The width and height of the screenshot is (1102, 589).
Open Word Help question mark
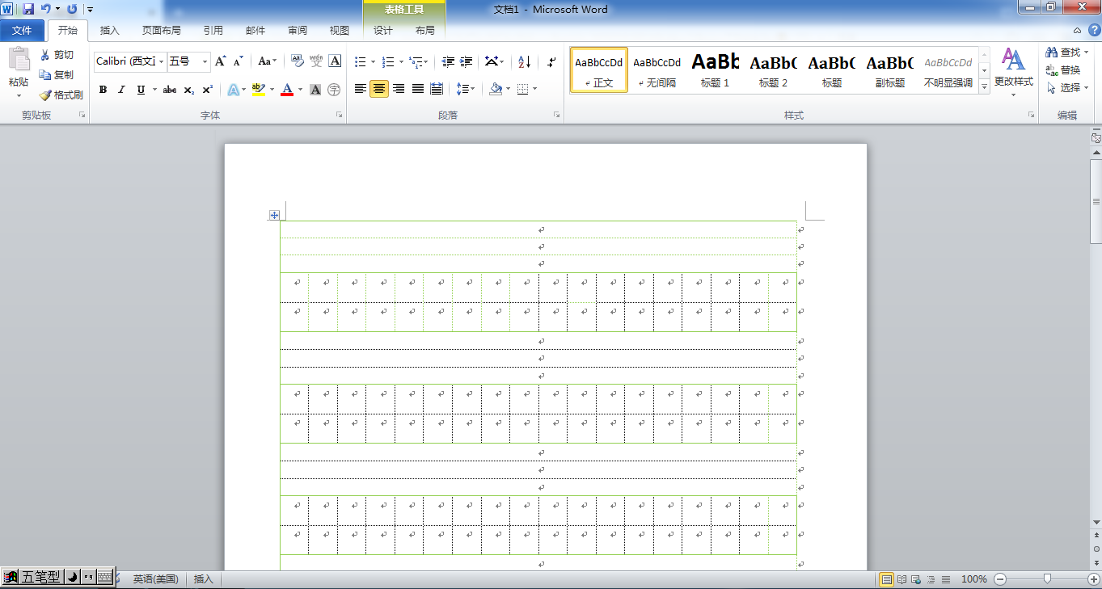point(1094,30)
